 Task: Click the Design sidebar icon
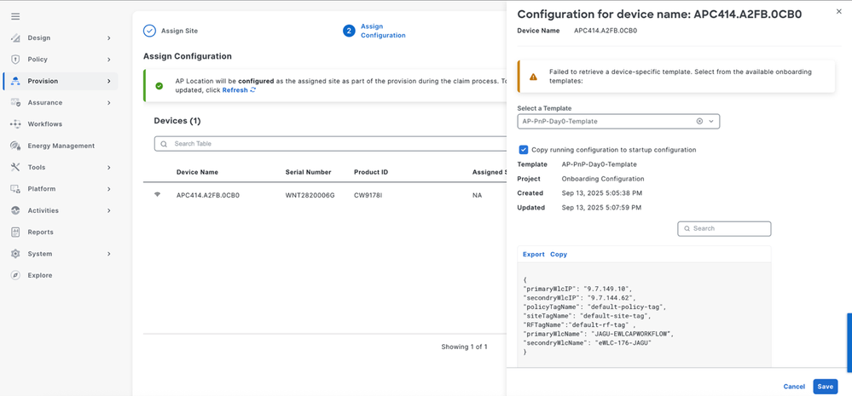pos(15,38)
